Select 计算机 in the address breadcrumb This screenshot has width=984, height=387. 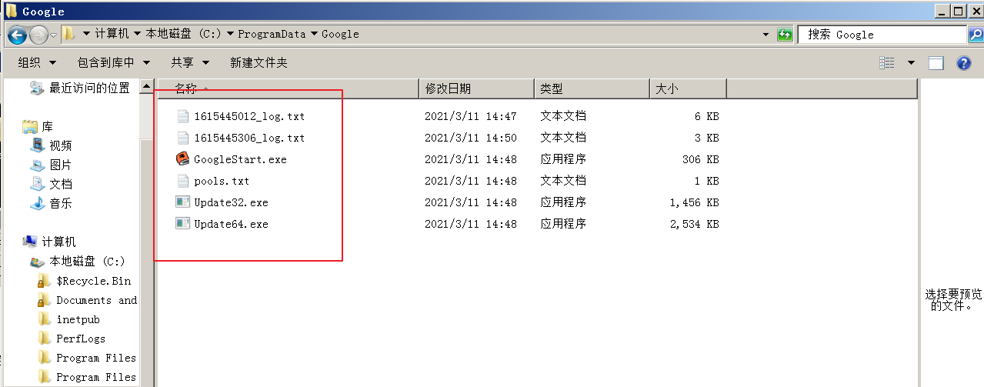(x=112, y=34)
